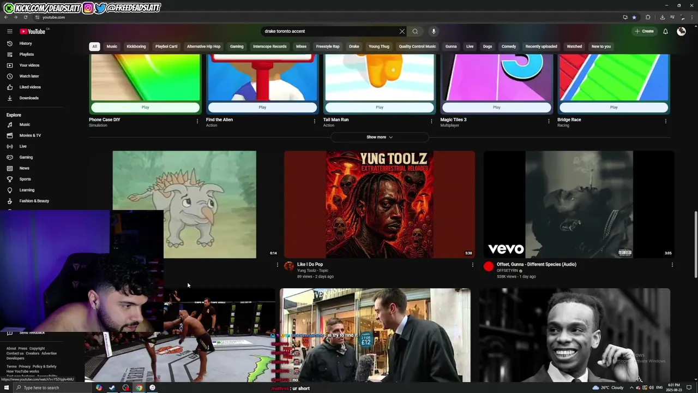Click the taskbar search box
This screenshot has height=393, width=698.
click(52, 388)
